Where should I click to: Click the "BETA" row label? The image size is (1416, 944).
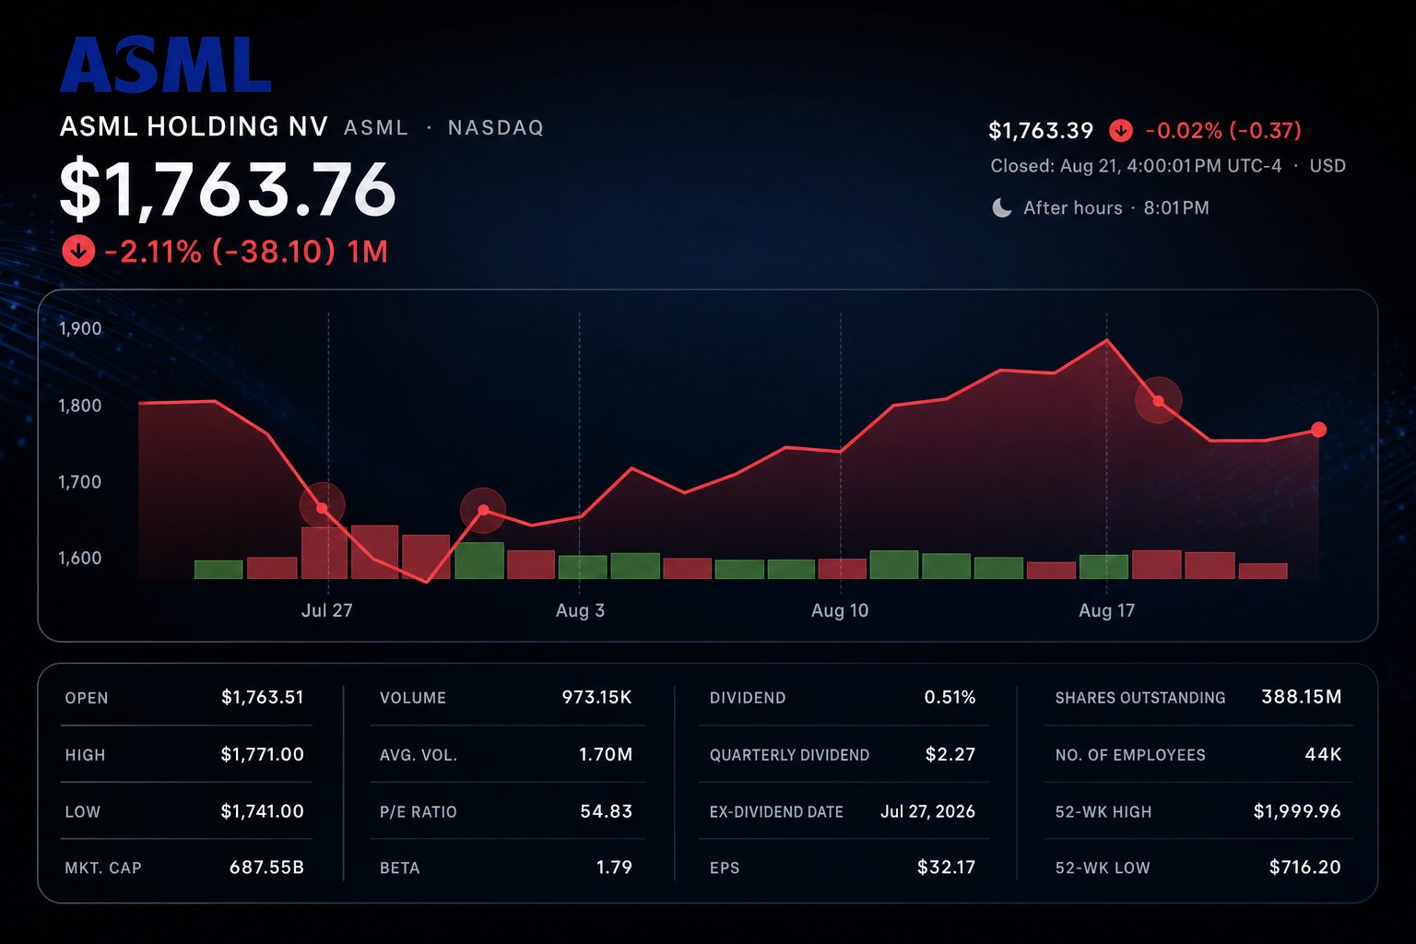click(399, 868)
